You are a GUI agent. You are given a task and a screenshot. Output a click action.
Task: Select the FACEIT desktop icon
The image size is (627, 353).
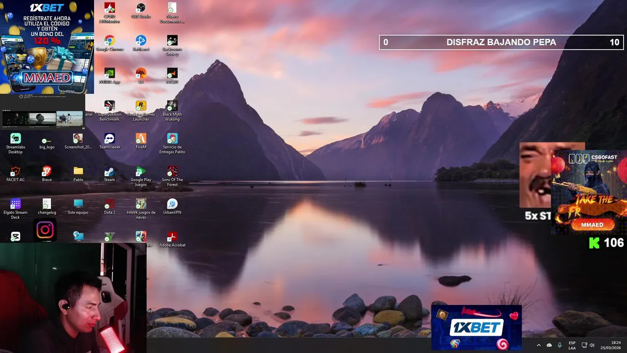click(x=172, y=76)
